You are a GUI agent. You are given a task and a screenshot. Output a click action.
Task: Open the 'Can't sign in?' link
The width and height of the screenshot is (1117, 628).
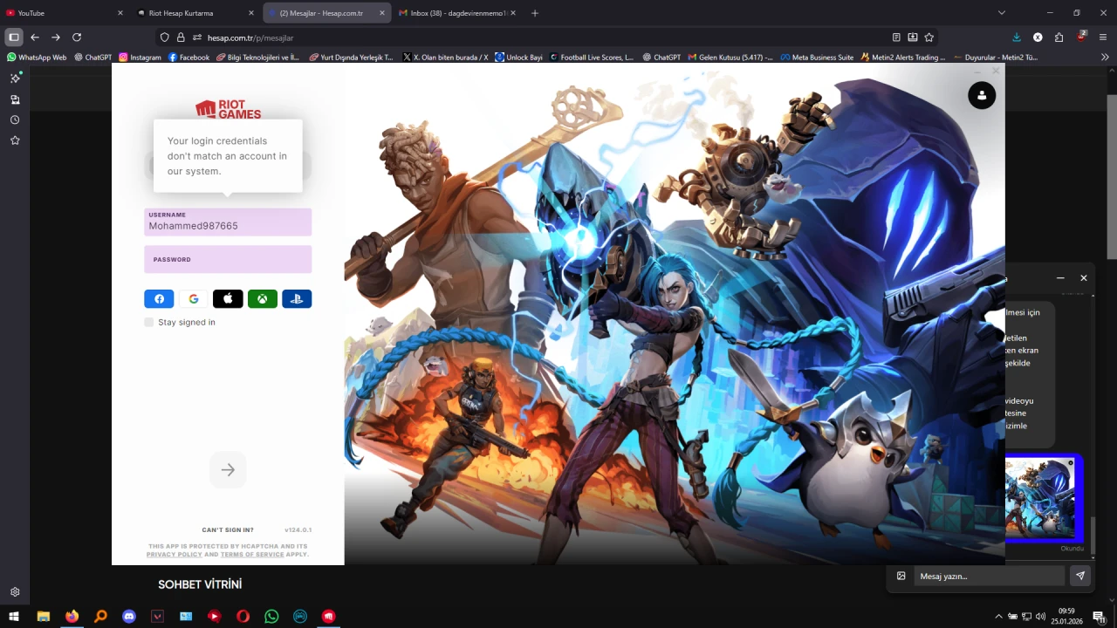click(x=228, y=530)
